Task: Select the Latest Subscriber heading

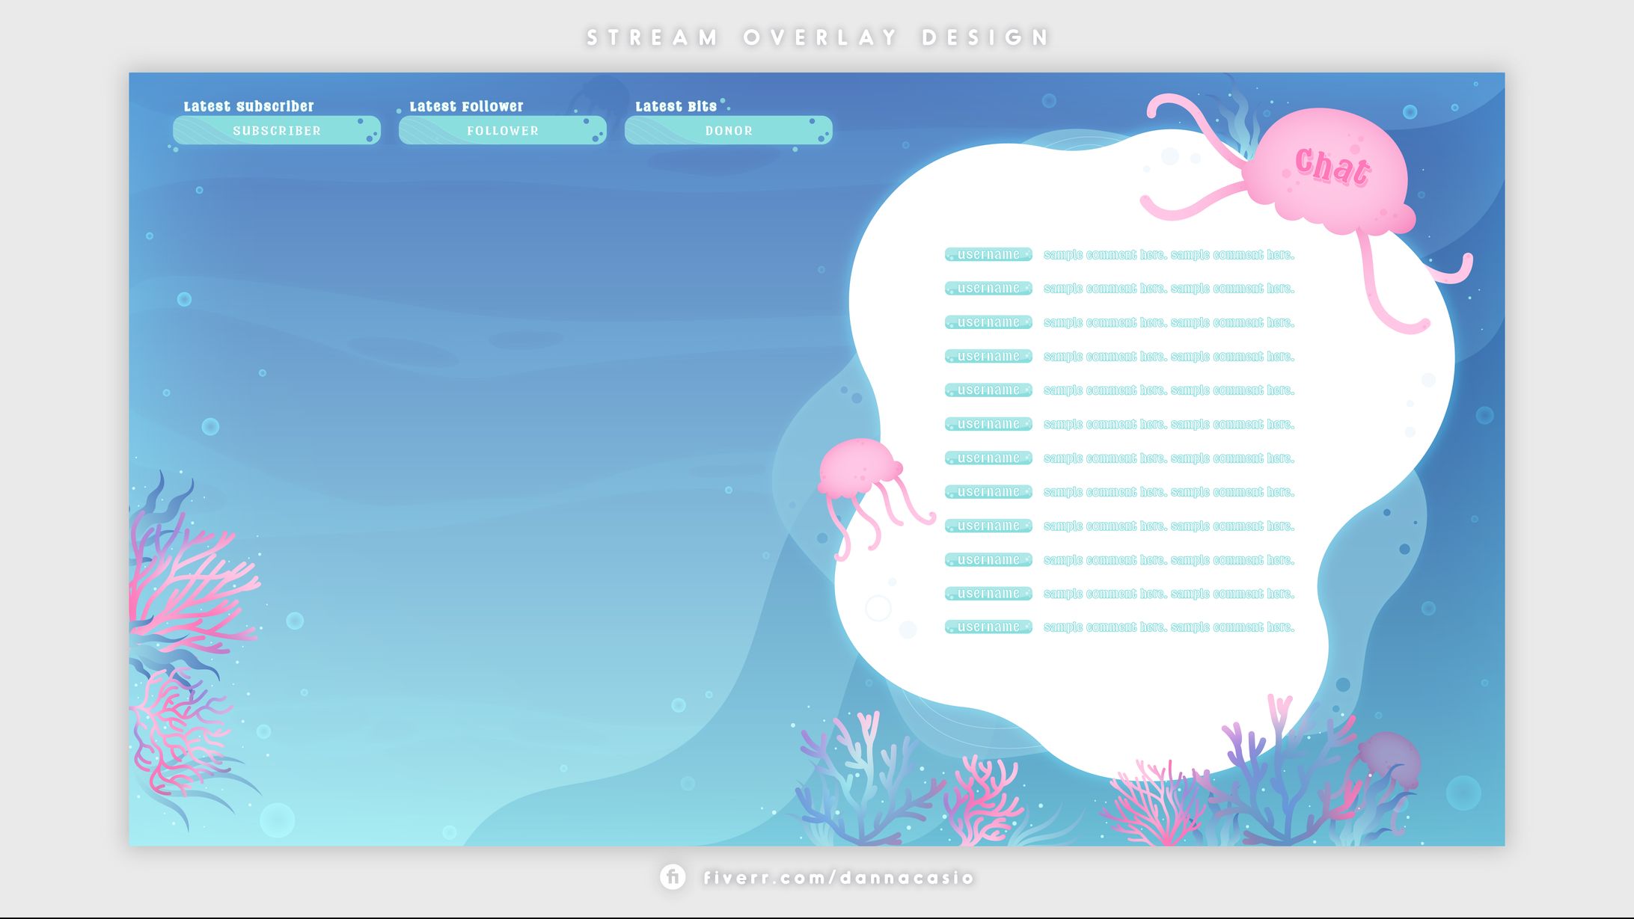Action: 249,105
